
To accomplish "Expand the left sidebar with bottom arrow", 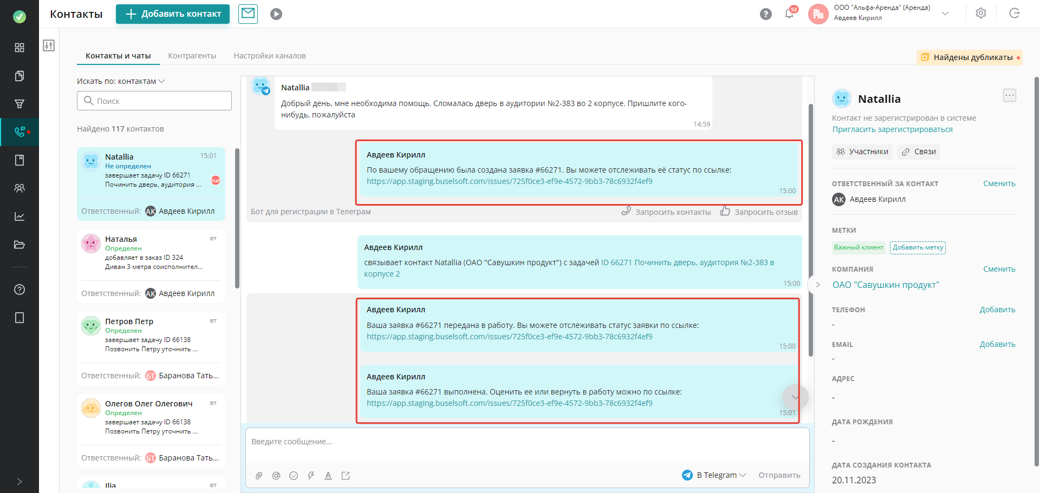I will coord(19,482).
